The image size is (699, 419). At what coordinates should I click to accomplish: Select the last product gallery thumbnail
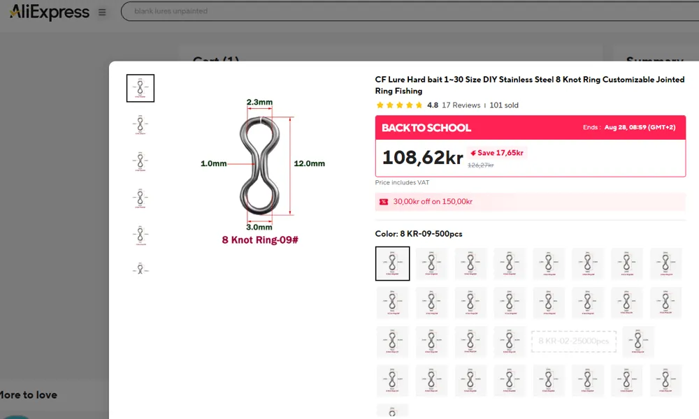pyautogui.click(x=140, y=268)
